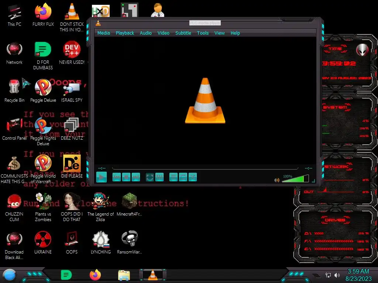Open File Explorer from taskbar

124,275
